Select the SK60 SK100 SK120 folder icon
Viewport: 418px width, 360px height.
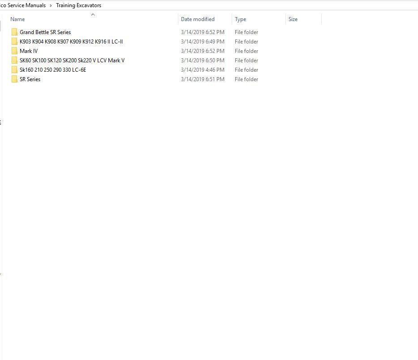pos(15,61)
